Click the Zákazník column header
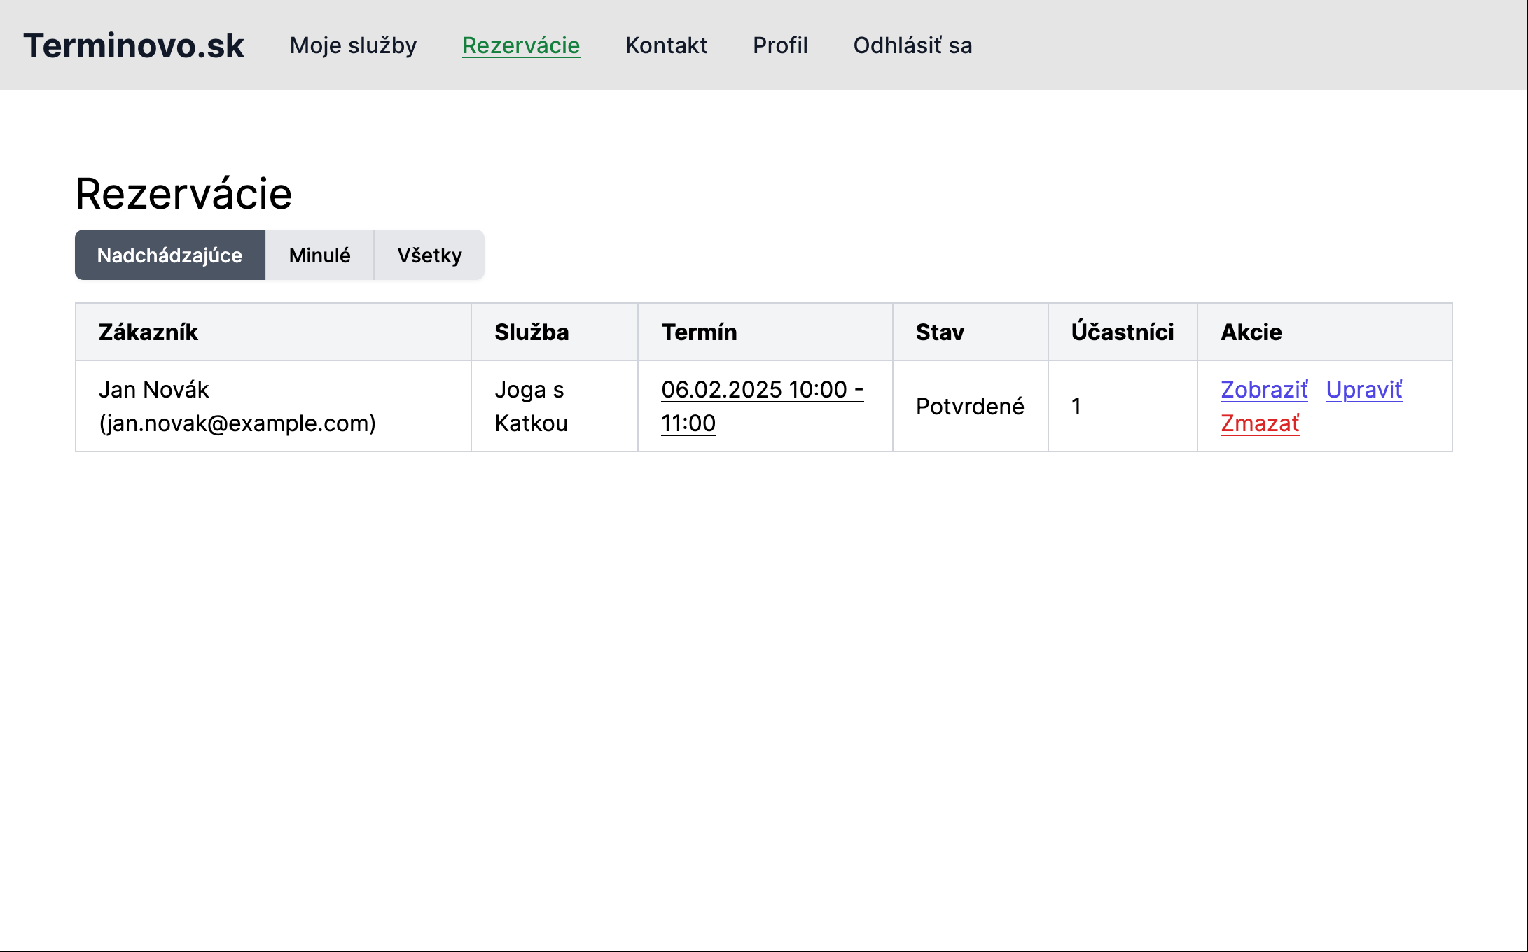1528x952 pixels. coord(148,332)
